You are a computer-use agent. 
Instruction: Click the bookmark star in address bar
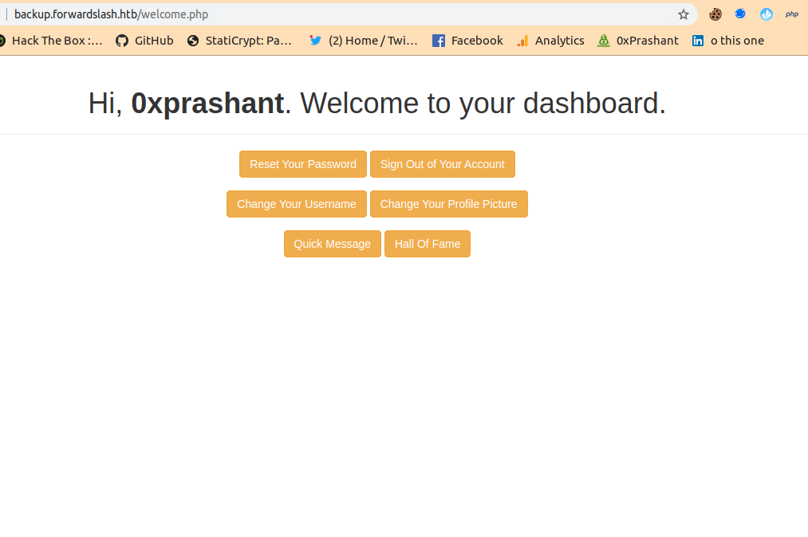(x=682, y=14)
